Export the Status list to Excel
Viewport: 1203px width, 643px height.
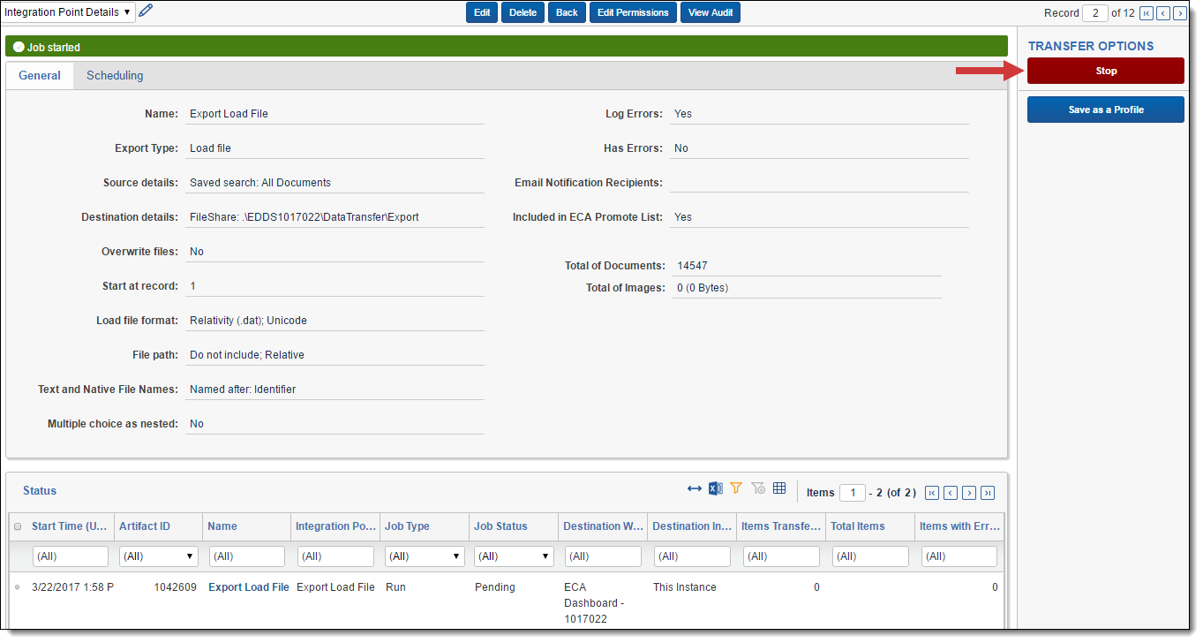[x=716, y=489]
